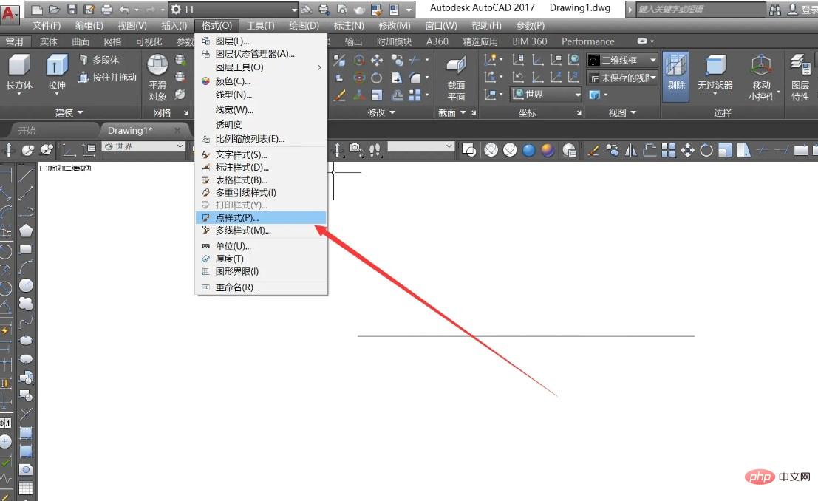Click the 截面平面 section plane icon
818x501 pixels.
(x=456, y=65)
